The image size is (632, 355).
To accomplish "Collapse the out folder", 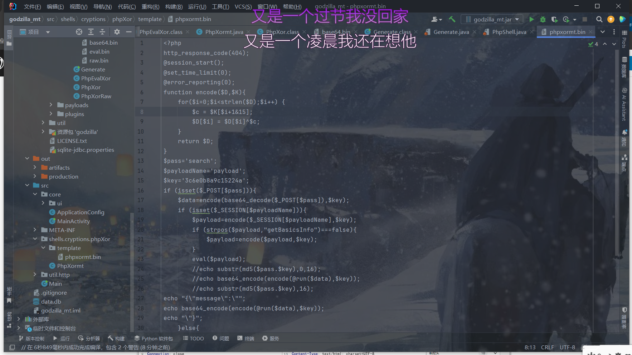I will click(27, 158).
